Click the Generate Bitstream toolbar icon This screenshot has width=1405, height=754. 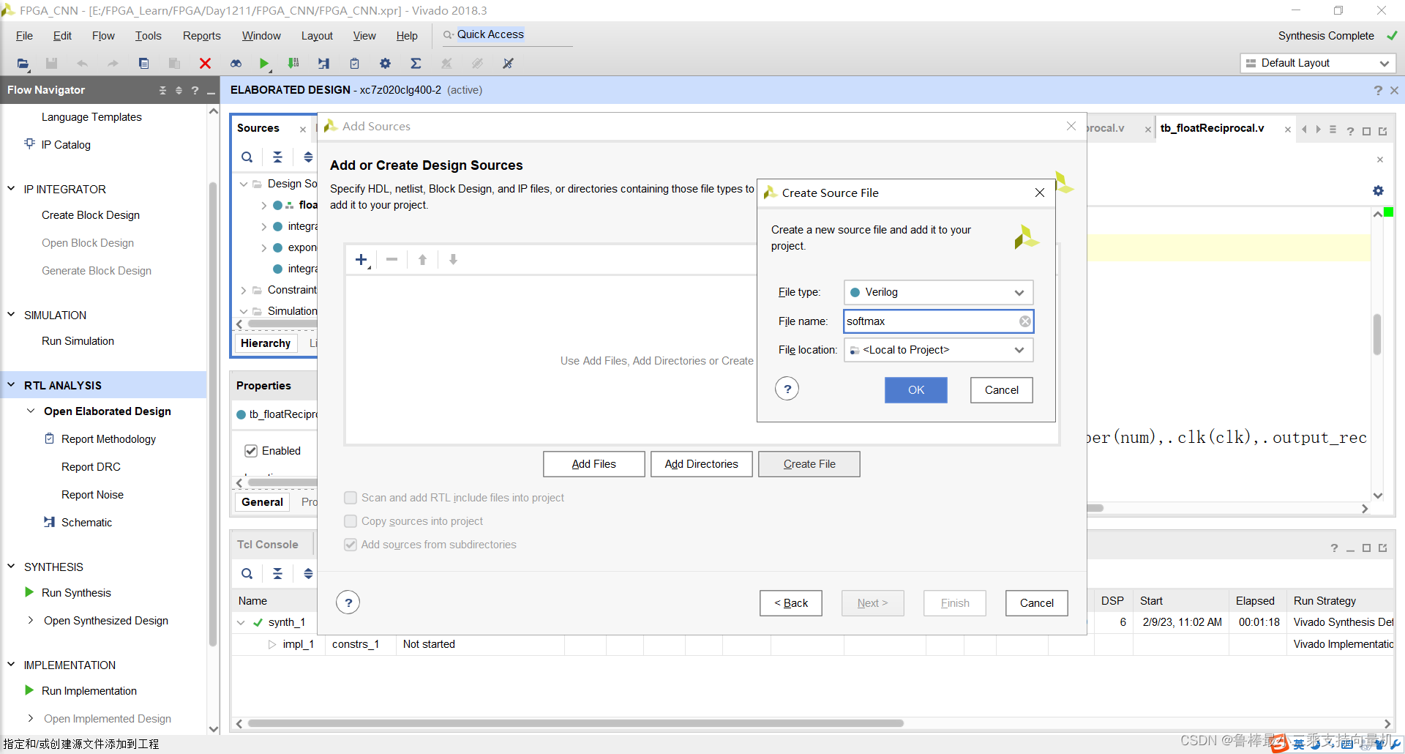click(293, 64)
